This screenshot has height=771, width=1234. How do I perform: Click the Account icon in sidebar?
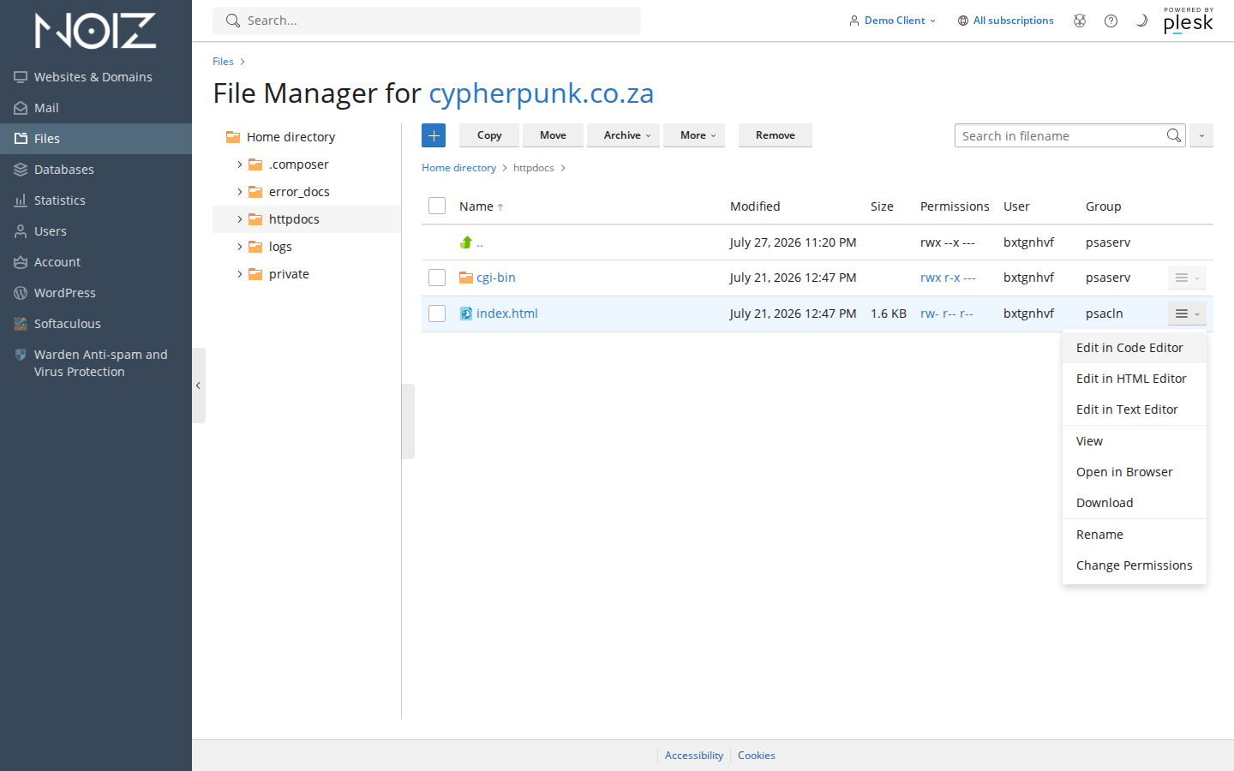[x=21, y=262]
